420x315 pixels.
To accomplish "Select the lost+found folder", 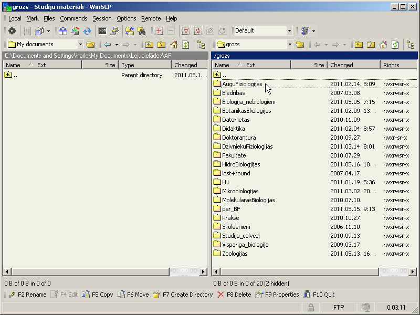I will coord(236,173).
